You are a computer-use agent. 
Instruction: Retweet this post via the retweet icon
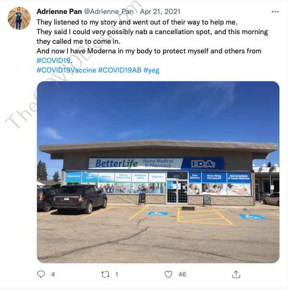click(x=105, y=274)
